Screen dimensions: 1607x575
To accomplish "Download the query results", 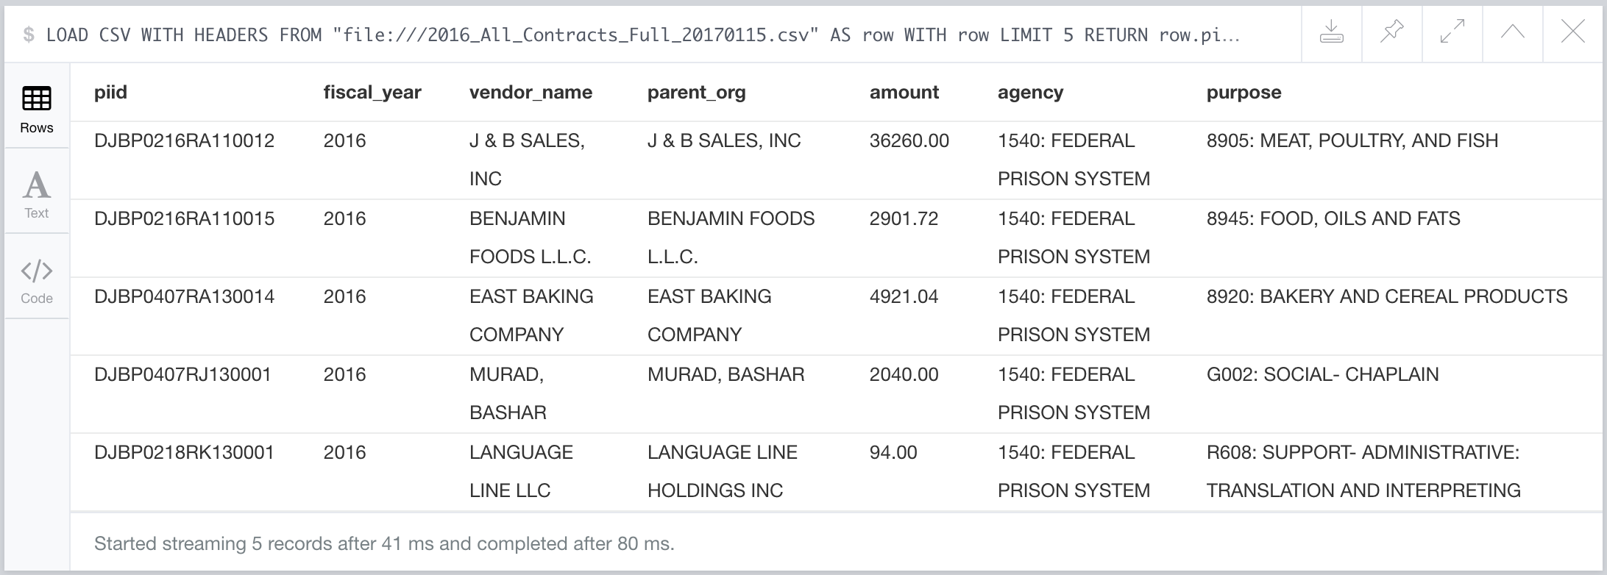I will tap(1331, 33).
